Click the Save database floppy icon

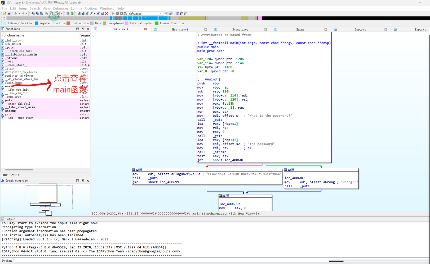pos(9,13)
